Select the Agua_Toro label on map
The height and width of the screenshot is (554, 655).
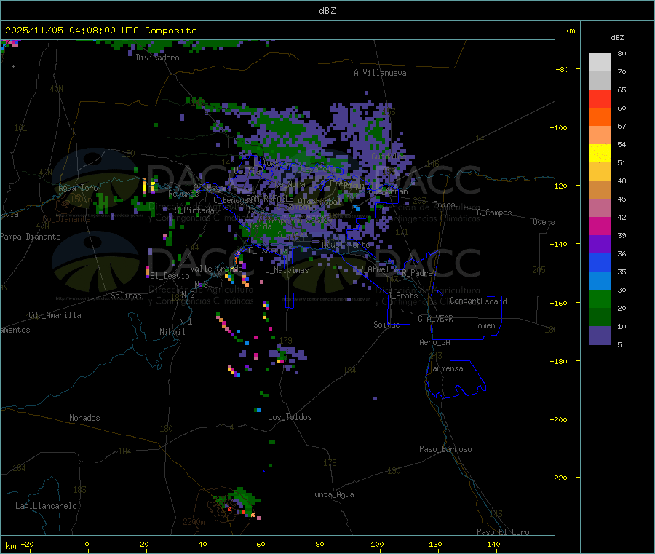coord(78,188)
